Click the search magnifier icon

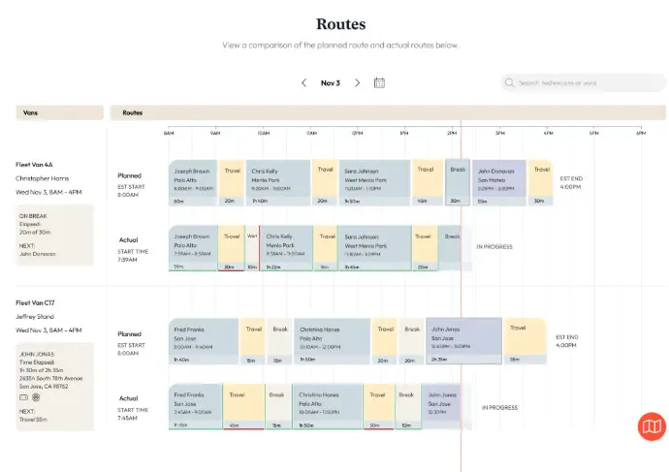click(510, 83)
